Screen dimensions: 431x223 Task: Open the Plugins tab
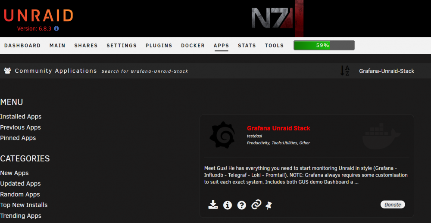(x=159, y=46)
